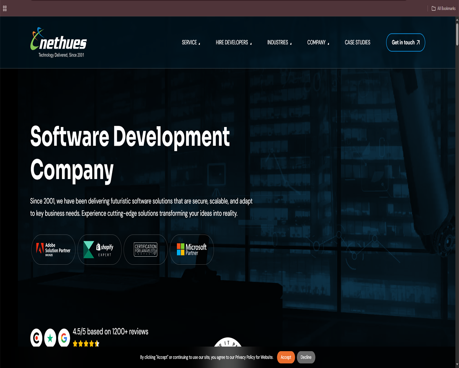Expand the Hire Developers dropdown menu
The image size is (459, 368).
tap(233, 42)
